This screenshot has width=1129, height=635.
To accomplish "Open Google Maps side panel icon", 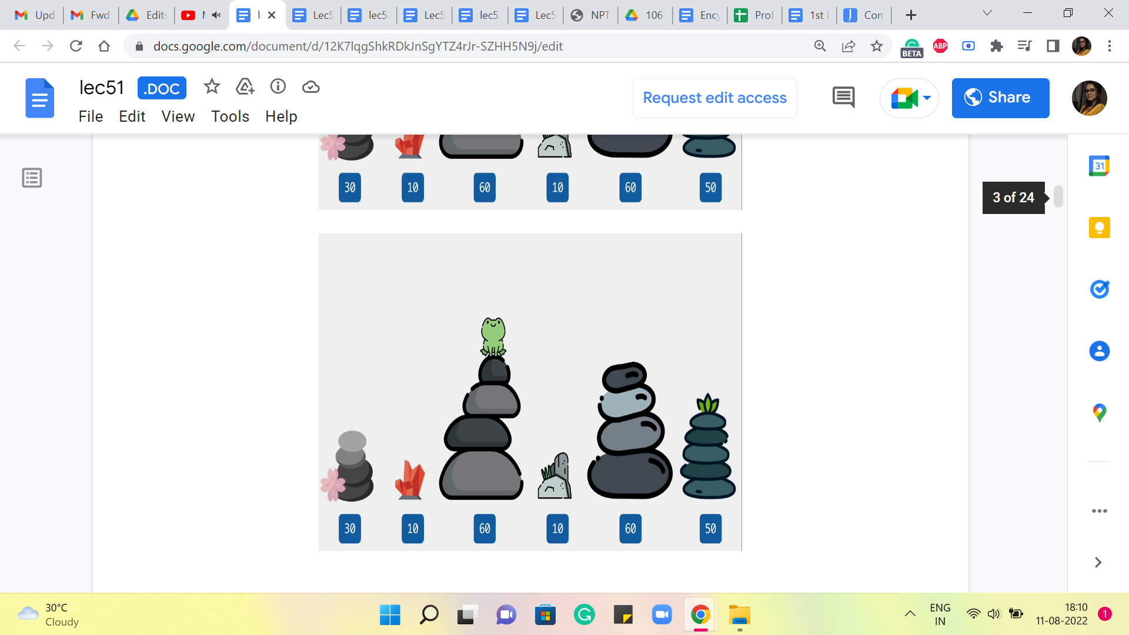I will [1099, 413].
